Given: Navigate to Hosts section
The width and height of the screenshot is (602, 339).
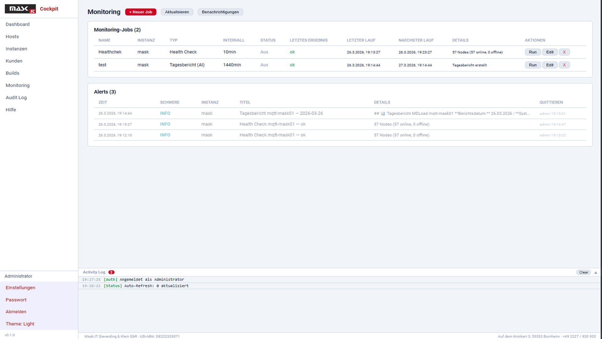Looking at the screenshot, I should click(x=12, y=36).
